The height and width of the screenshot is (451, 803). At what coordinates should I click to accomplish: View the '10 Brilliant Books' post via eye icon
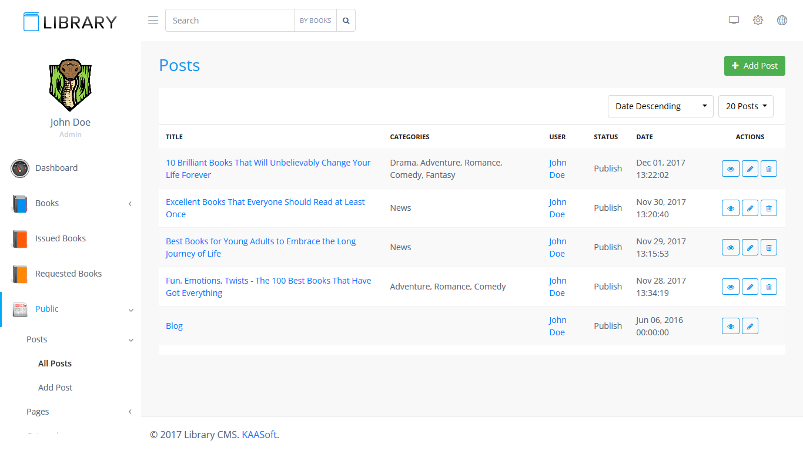tap(730, 169)
